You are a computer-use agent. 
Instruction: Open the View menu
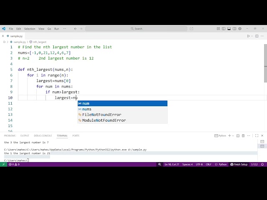[x=41, y=29]
